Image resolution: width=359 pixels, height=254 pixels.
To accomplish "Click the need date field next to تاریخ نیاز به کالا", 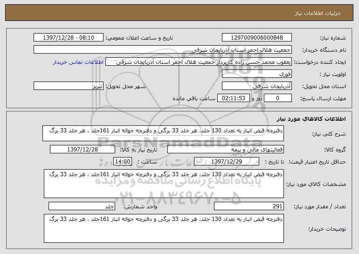I will [83, 150].
